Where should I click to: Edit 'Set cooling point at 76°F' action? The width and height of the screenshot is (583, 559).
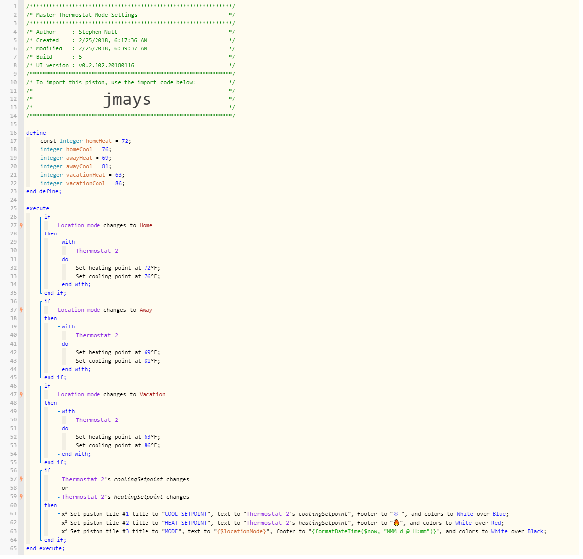(x=118, y=276)
